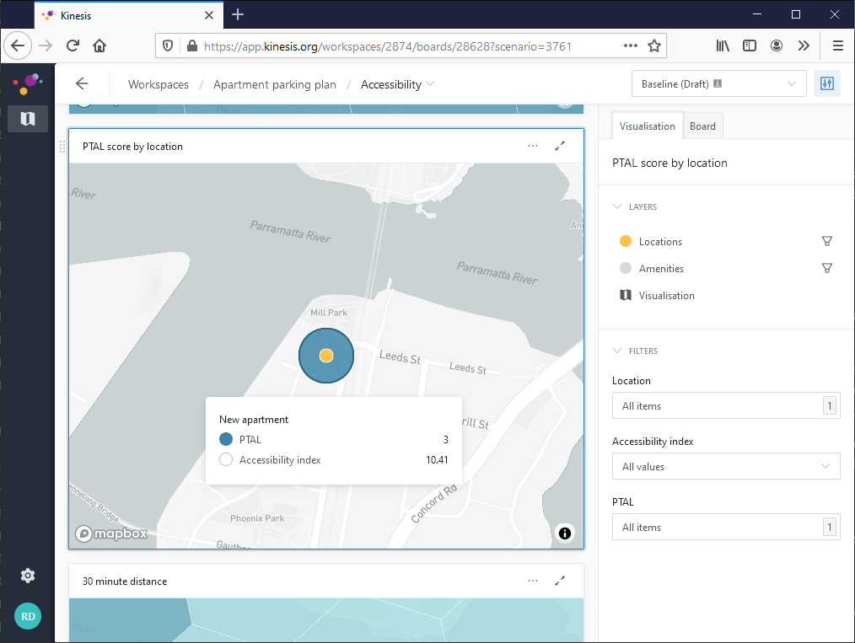This screenshot has height=643, width=855.
Task: Open a new browser tab
Action: 238,14
